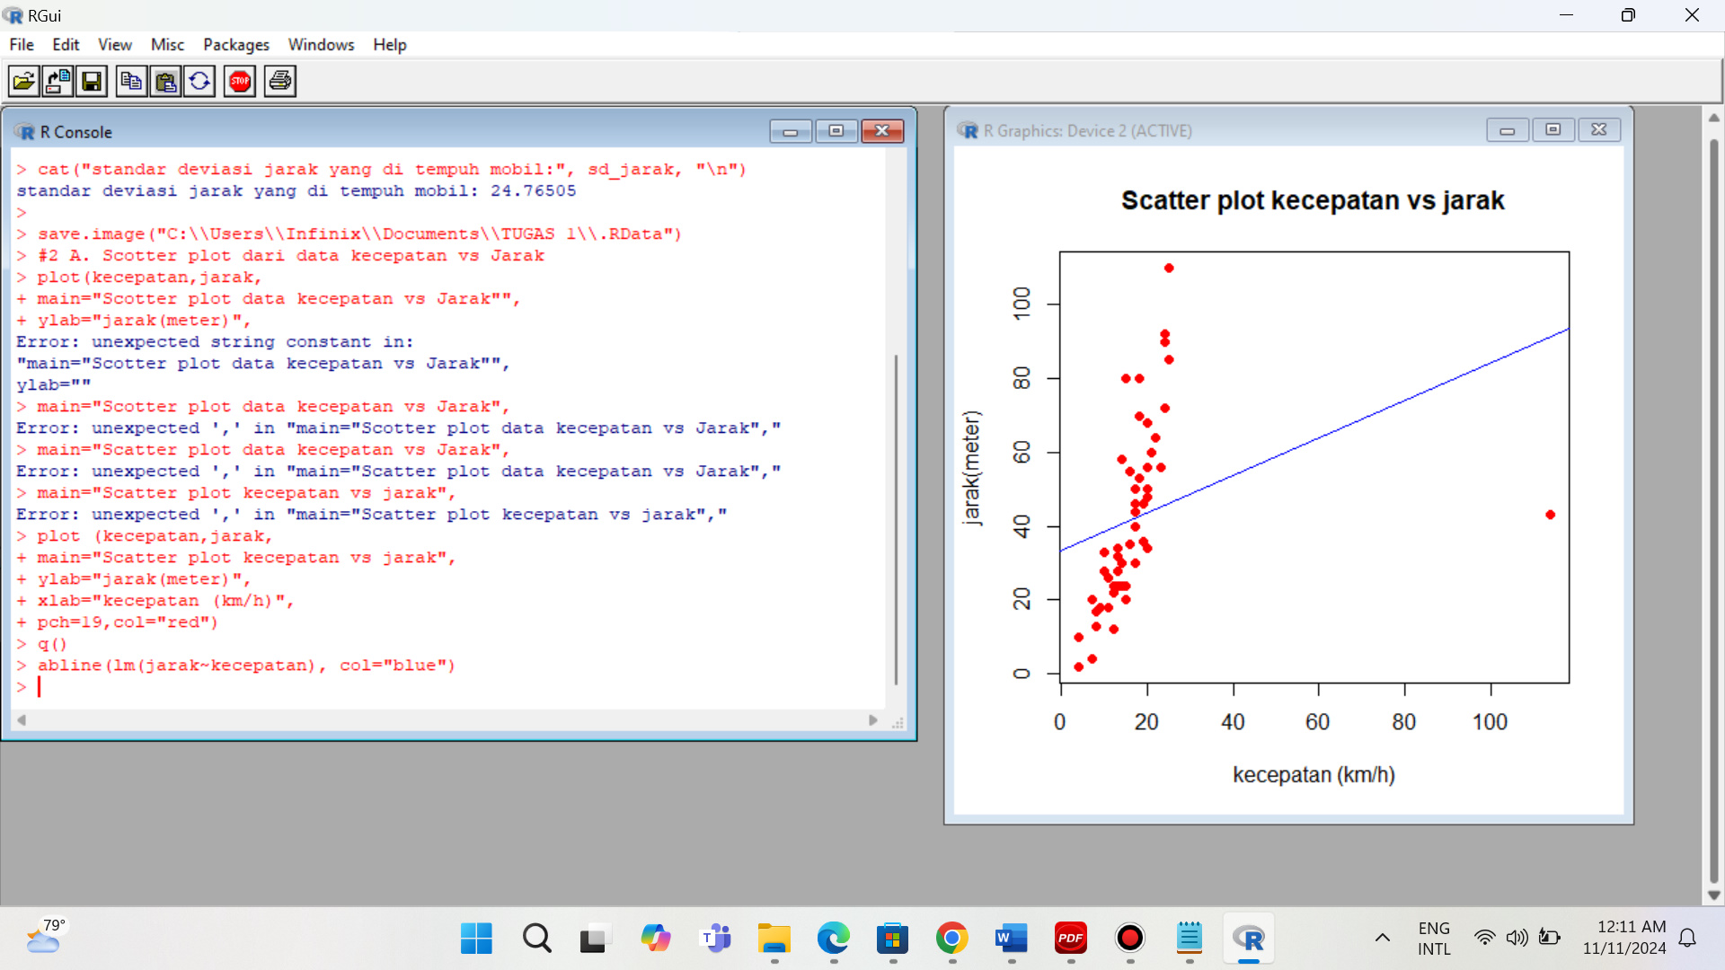Image resolution: width=1725 pixels, height=970 pixels.
Task: Open the Help menu
Action: coord(390,45)
